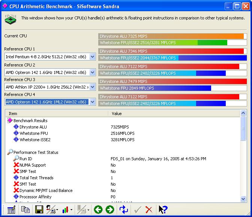Click the save floppy disk icon
The height and width of the screenshot is (217, 252).
point(39,210)
